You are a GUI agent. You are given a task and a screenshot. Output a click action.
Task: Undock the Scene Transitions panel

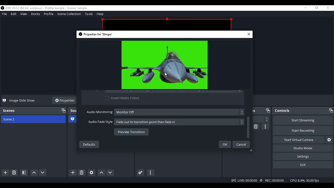268,111
